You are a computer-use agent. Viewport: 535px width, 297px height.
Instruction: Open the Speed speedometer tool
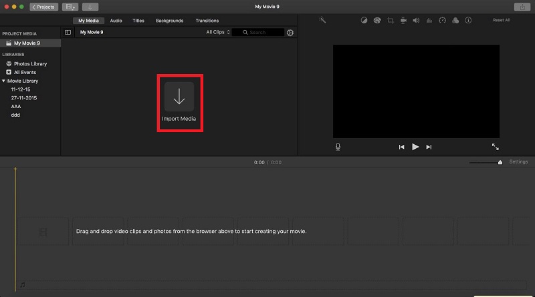442,21
